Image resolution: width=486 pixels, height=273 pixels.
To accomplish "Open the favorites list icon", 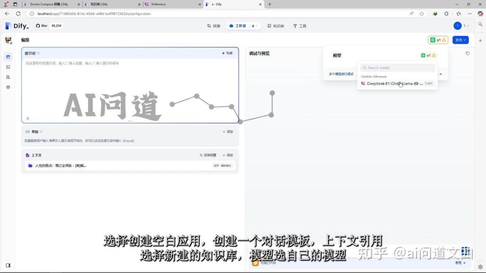I will 458,14.
